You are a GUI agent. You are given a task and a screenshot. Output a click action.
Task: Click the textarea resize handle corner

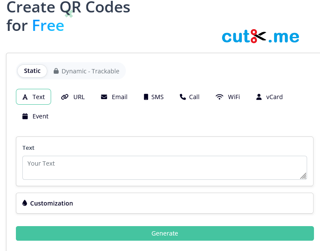click(303, 176)
